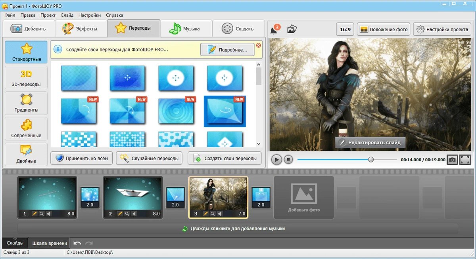
Task: Edit slide 3 with its pencil icon
Action: coord(206,214)
